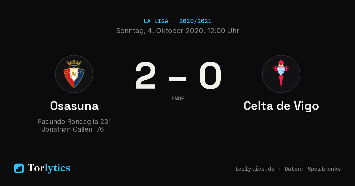Open the torlytics.de website link
Screen dimensions: 355x186
tap(255, 169)
